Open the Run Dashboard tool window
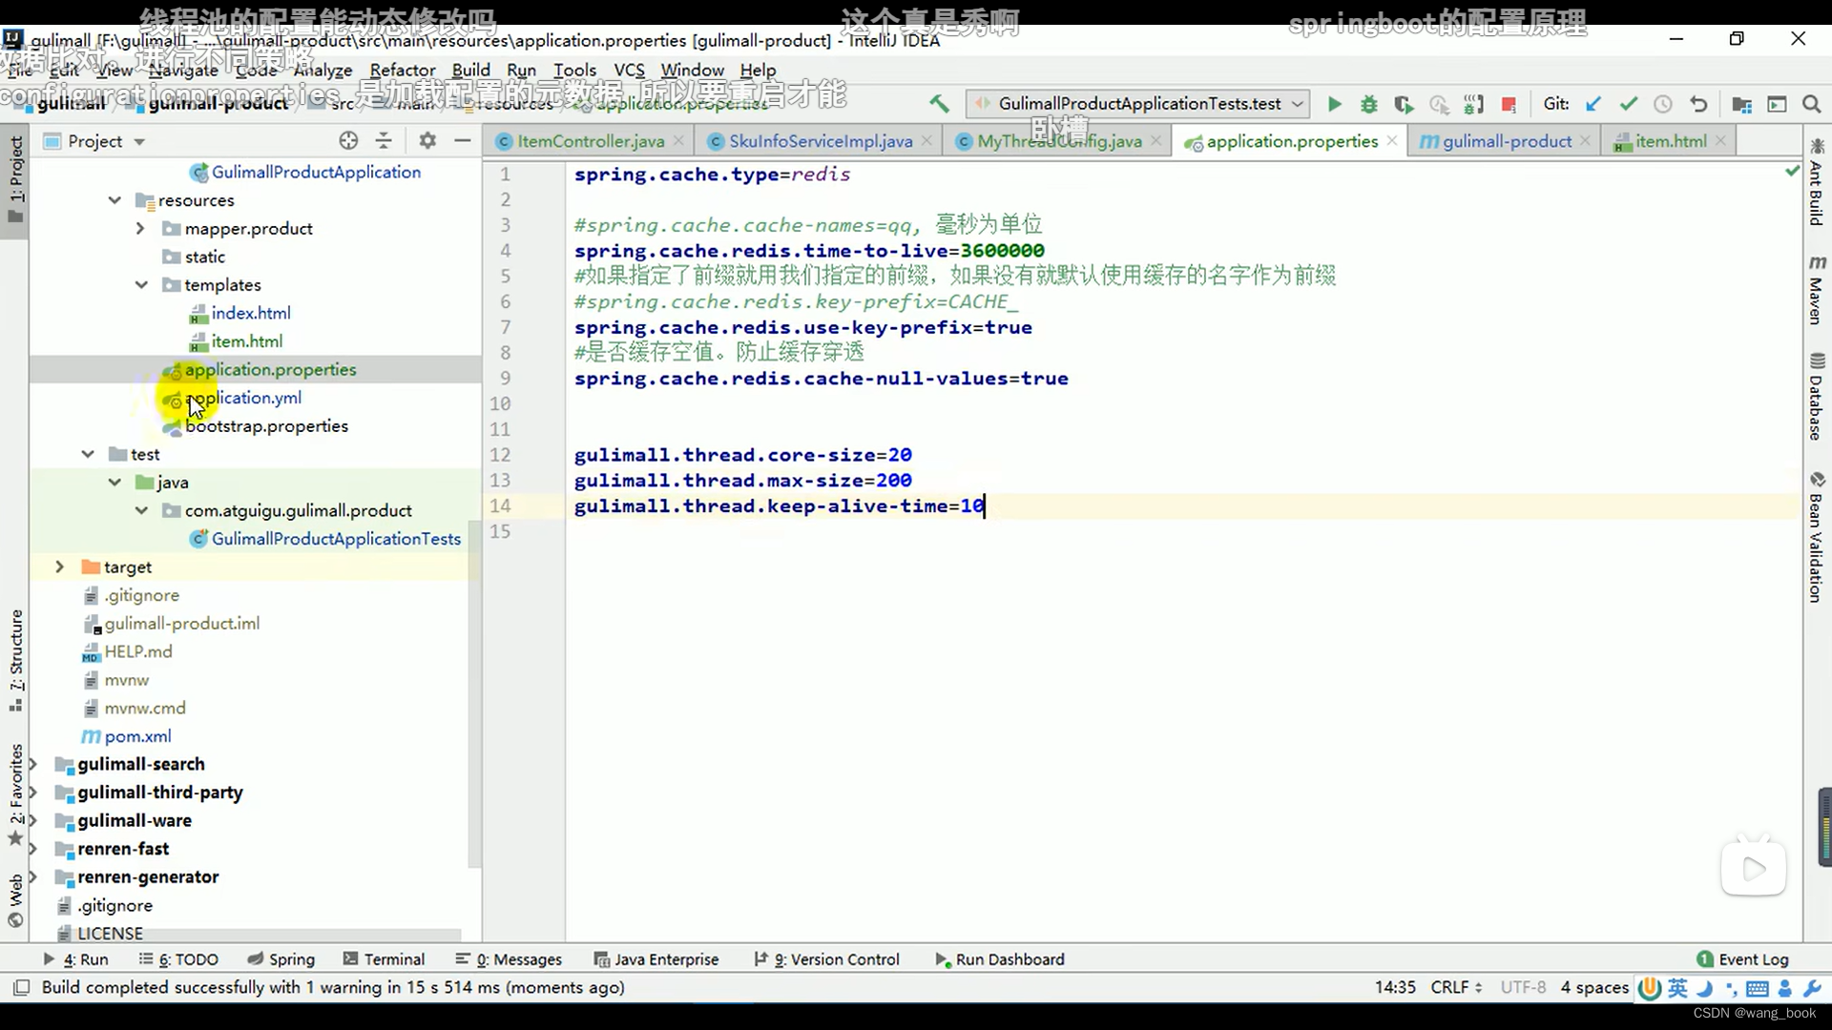This screenshot has height=1030, width=1832. 1000,959
